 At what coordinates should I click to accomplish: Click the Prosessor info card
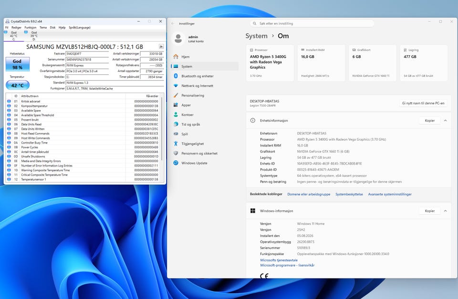click(x=270, y=63)
